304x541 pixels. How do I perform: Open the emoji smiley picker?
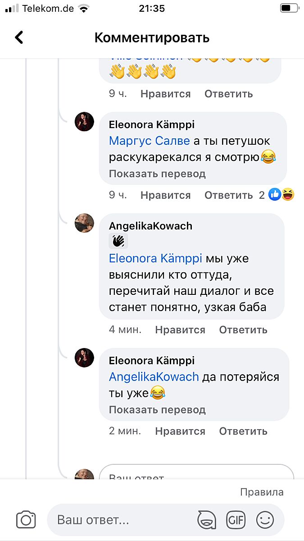point(265,520)
